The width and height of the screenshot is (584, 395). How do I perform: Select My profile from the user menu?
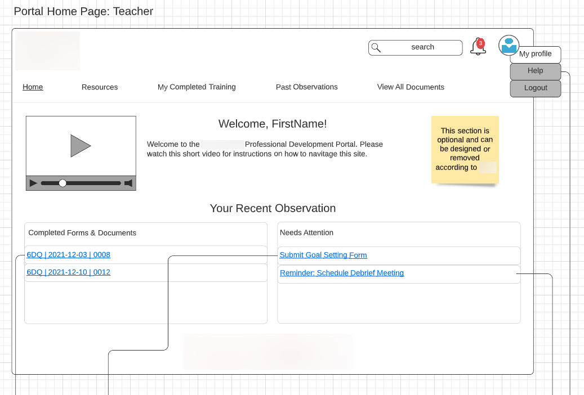coord(535,54)
